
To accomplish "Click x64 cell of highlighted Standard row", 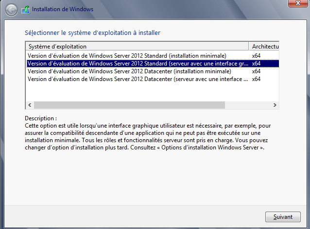I will tap(256, 64).
